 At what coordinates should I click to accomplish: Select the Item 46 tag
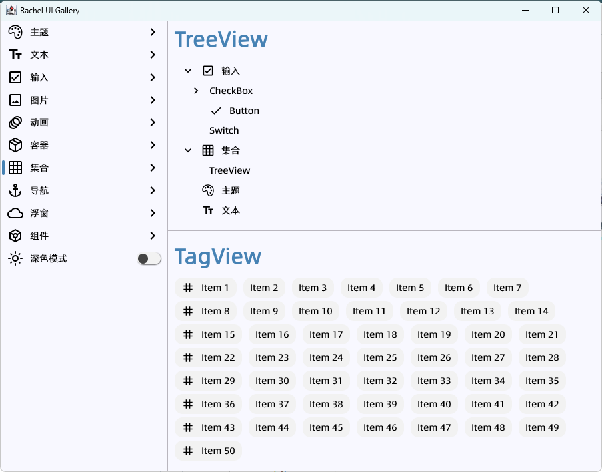point(380,427)
